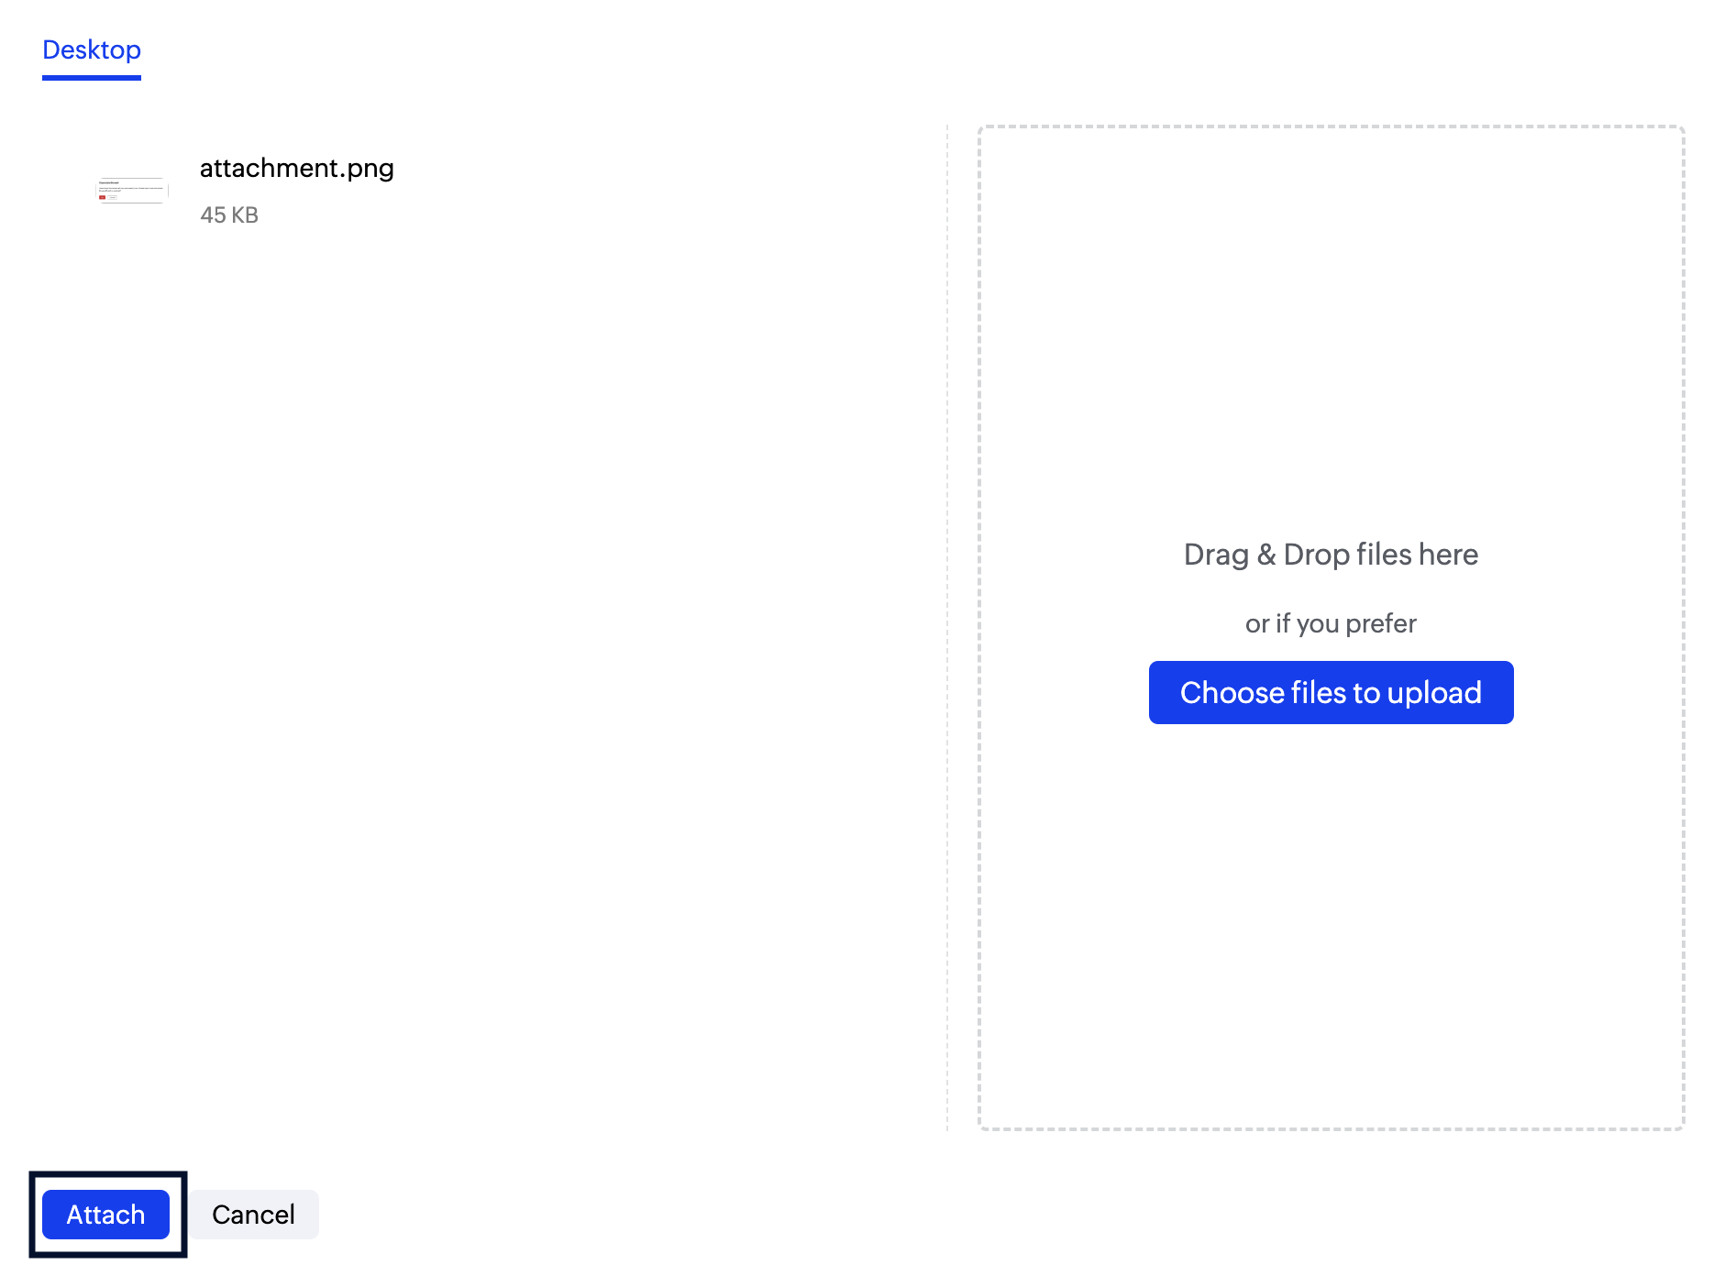Click the 45 KB file size label
Viewport: 1735px width, 1276px height.
pyautogui.click(x=229, y=215)
